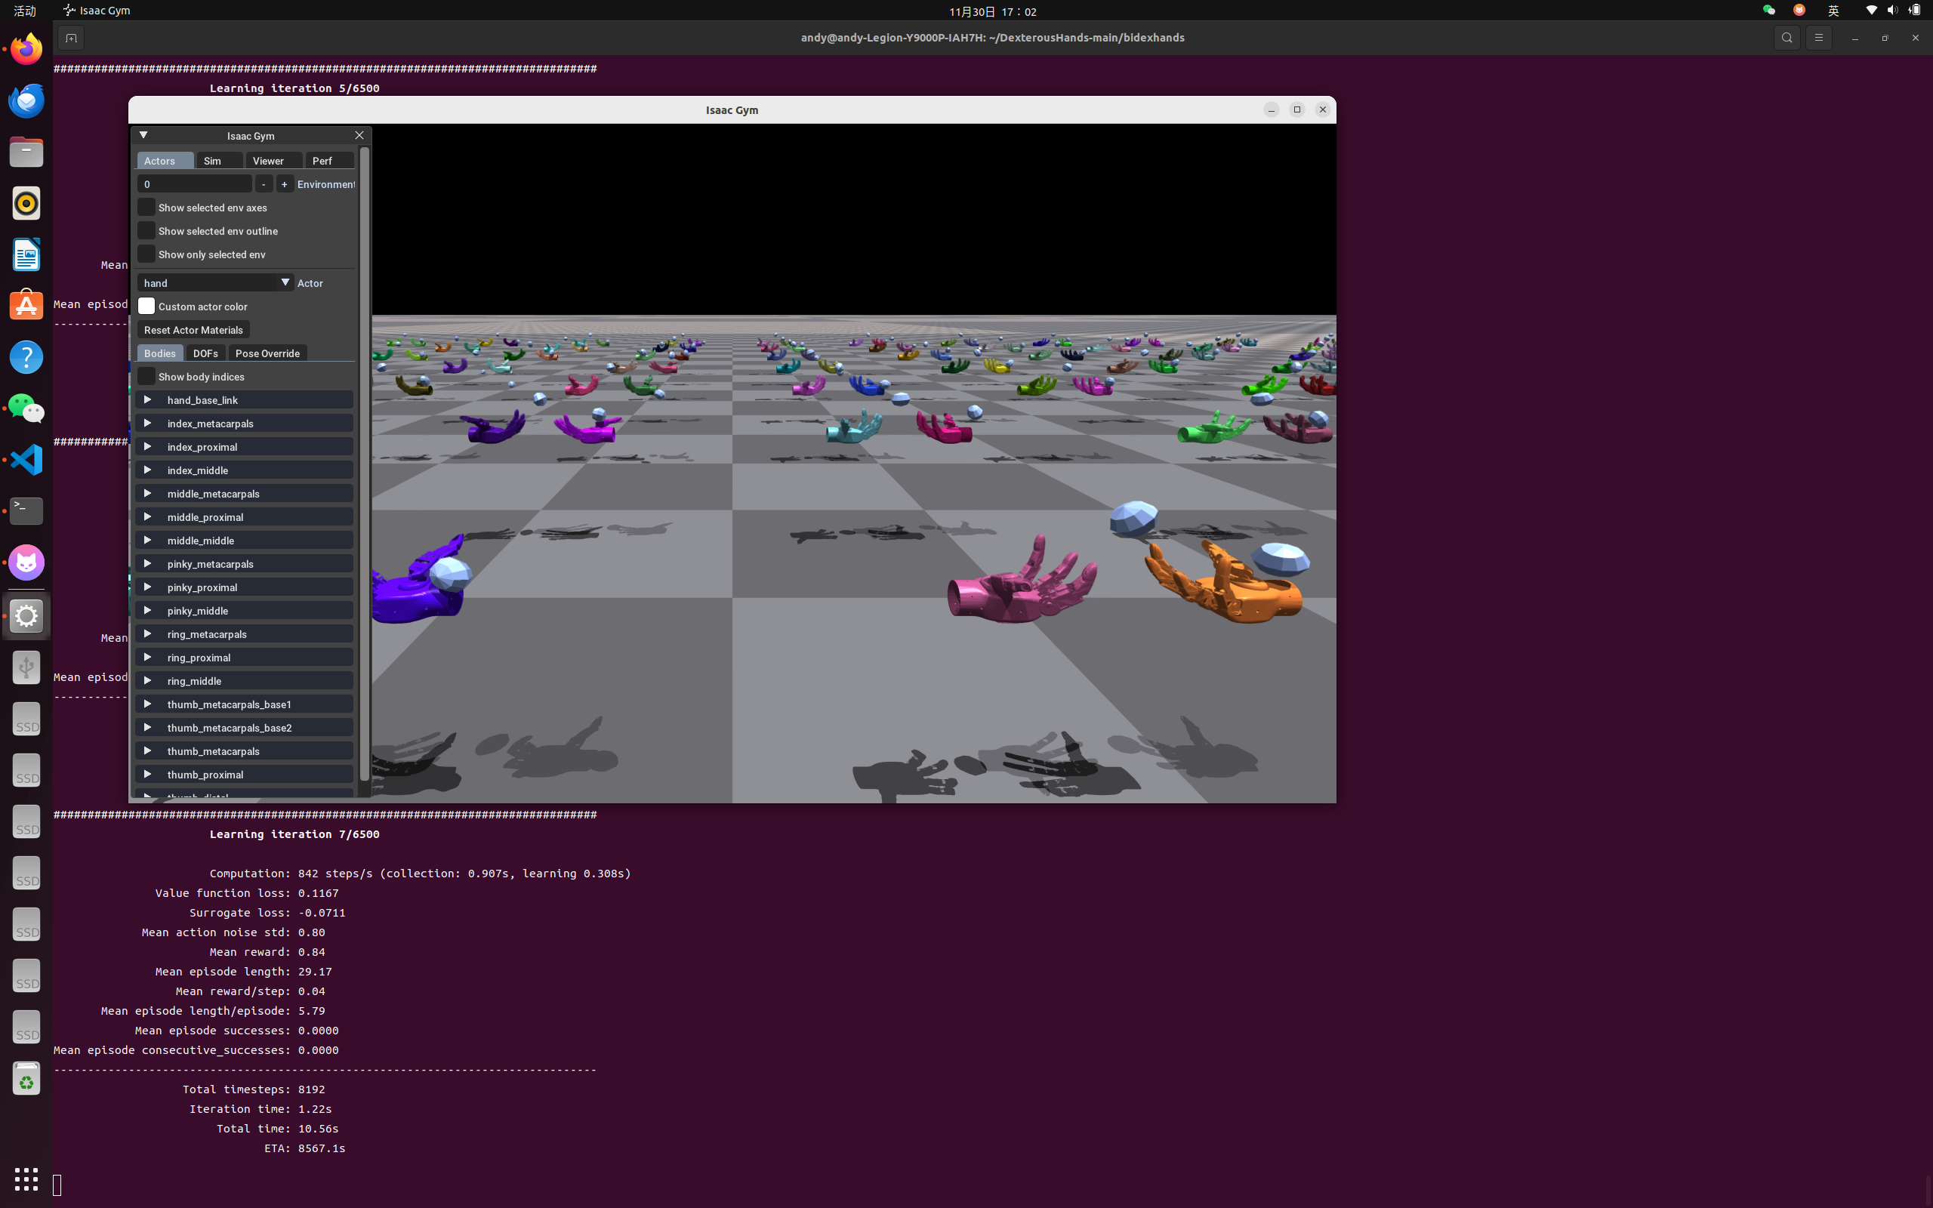Show all applications grid
Screen dimensions: 1933x1208
pos(26,1179)
